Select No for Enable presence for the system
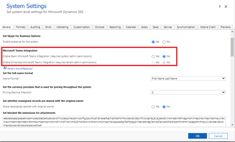This screenshot has width=235, height=142. coord(164,42)
